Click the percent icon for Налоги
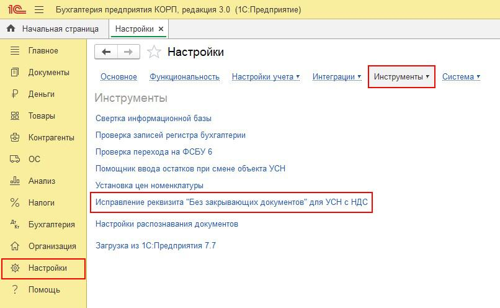 pyautogui.click(x=15, y=202)
